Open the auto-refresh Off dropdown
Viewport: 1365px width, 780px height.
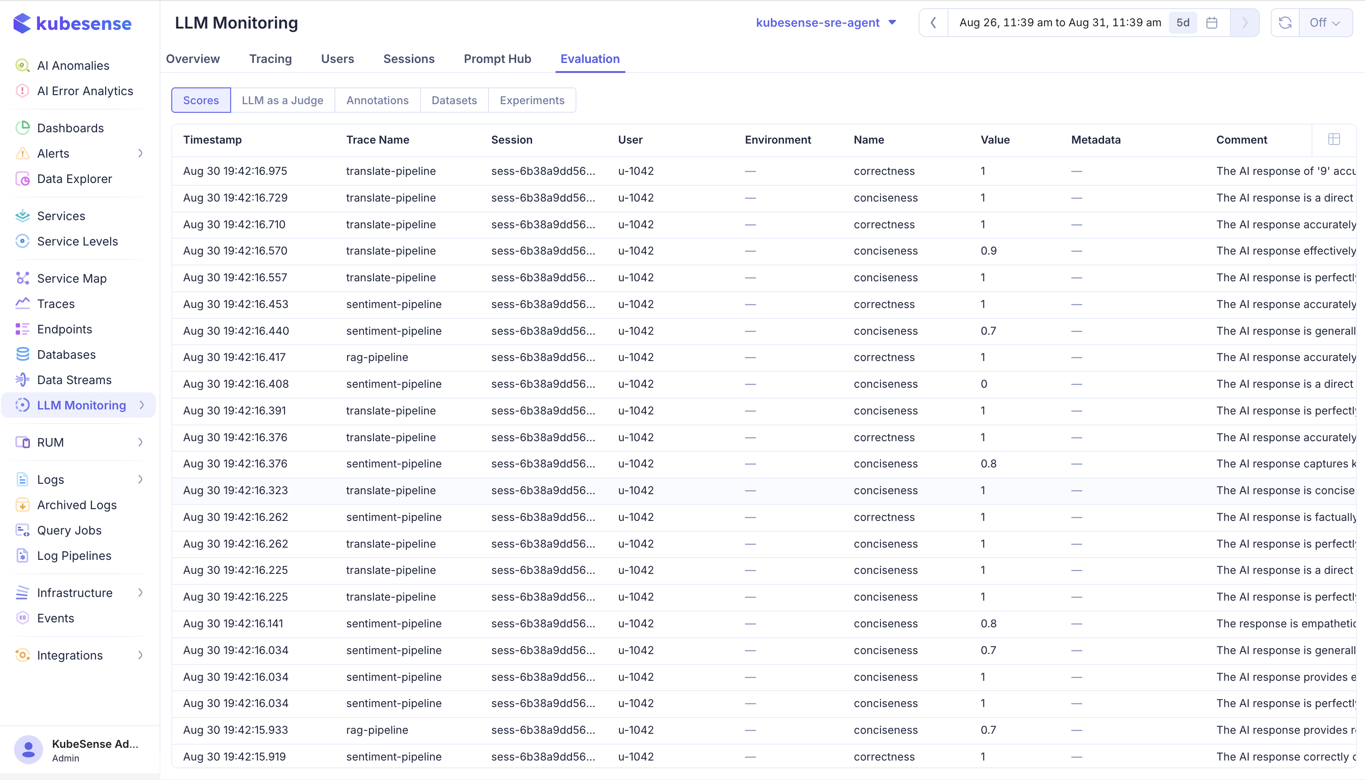pyautogui.click(x=1325, y=23)
